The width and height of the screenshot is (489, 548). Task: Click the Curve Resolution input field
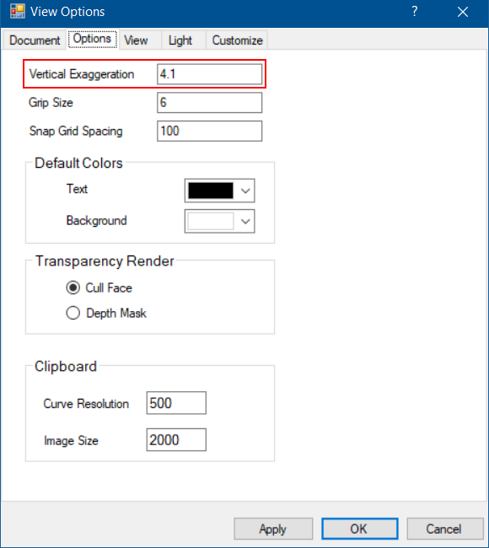[176, 403]
